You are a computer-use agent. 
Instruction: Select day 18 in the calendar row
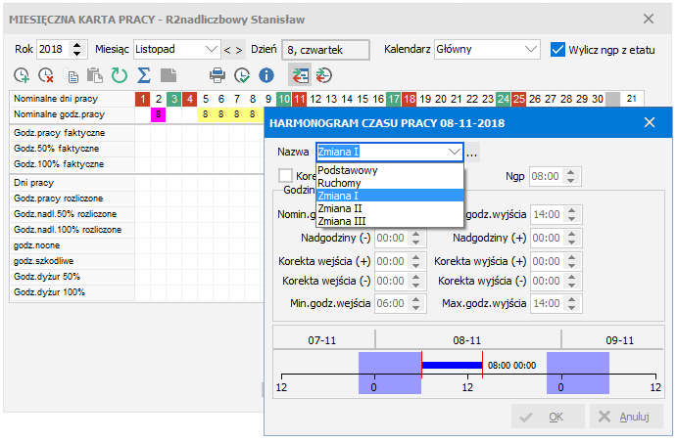[x=410, y=99]
